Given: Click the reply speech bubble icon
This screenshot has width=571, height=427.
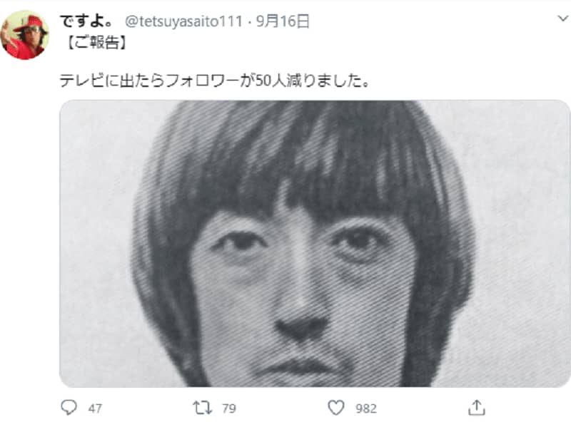Looking at the screenshot, I should coord(69,408).
